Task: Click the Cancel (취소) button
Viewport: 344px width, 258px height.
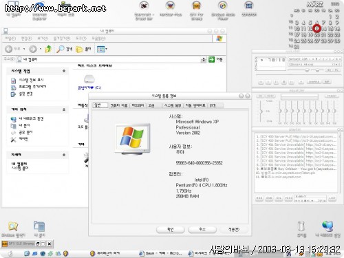Action: coord(202,229)
